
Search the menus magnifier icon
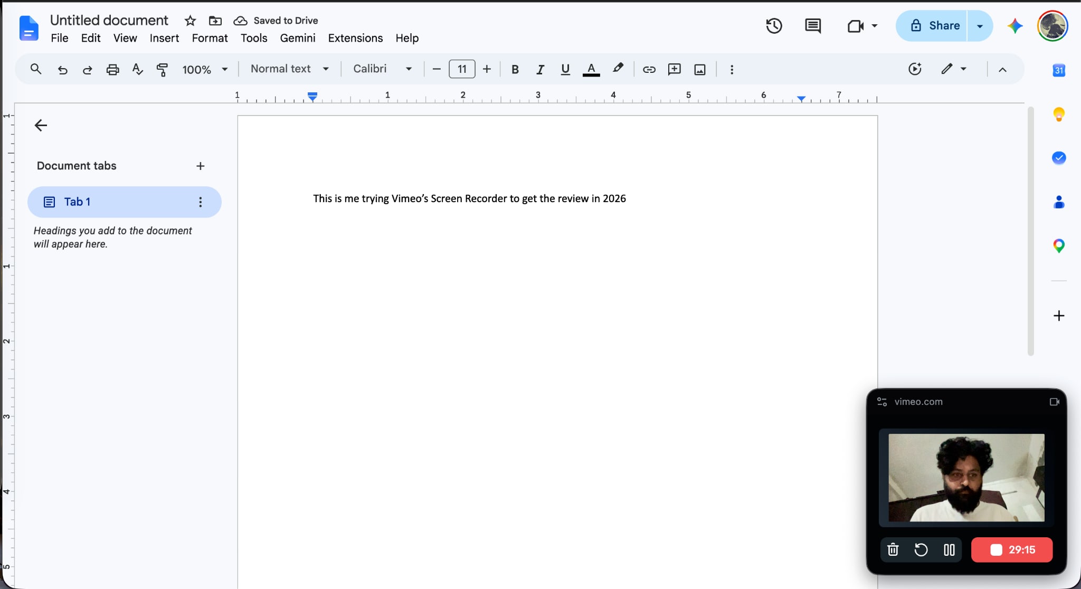(x=35, y=69)
